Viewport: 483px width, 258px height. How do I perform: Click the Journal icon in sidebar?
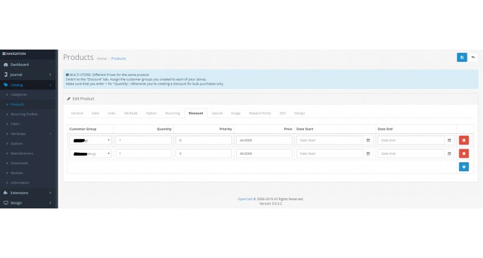point(5,75)
